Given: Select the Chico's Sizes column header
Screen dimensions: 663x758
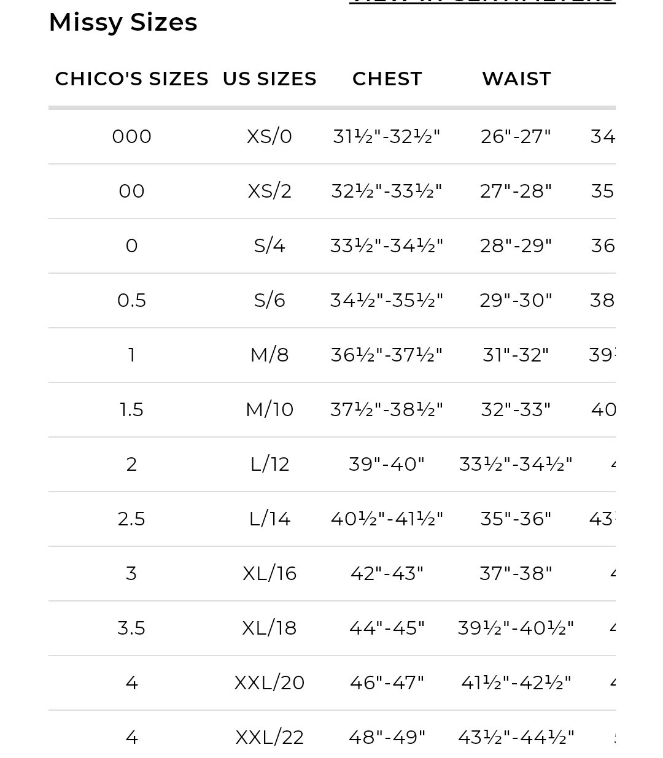Looking at the screenshot, I should click(132, 79).
